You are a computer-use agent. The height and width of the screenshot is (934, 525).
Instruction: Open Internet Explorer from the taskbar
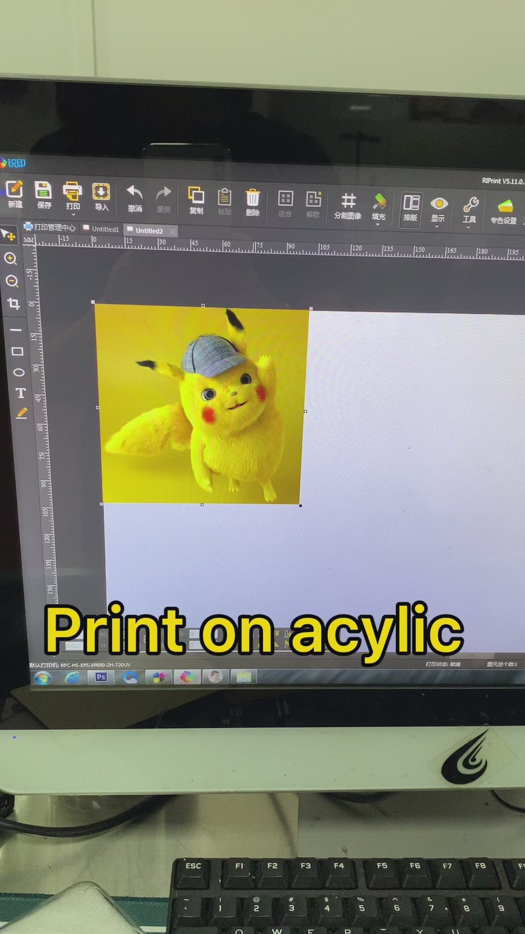(x=72, y=677)
